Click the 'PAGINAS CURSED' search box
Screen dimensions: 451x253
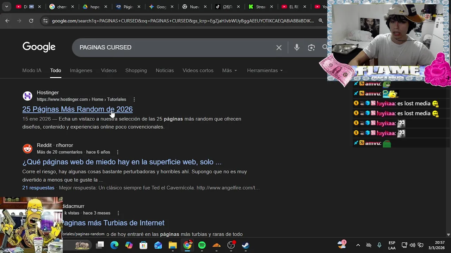[x=176, y=47]
